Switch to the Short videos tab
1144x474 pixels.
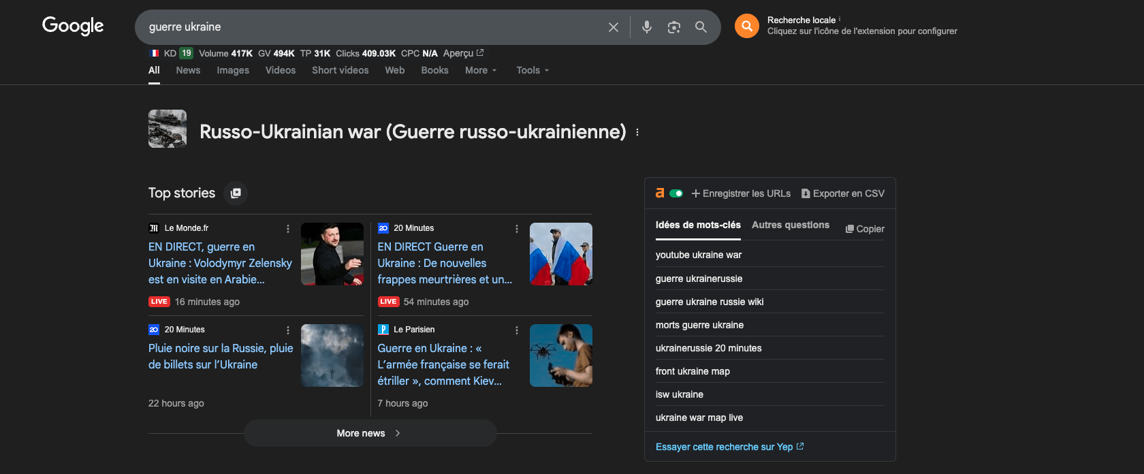click(x=340, y=70)
